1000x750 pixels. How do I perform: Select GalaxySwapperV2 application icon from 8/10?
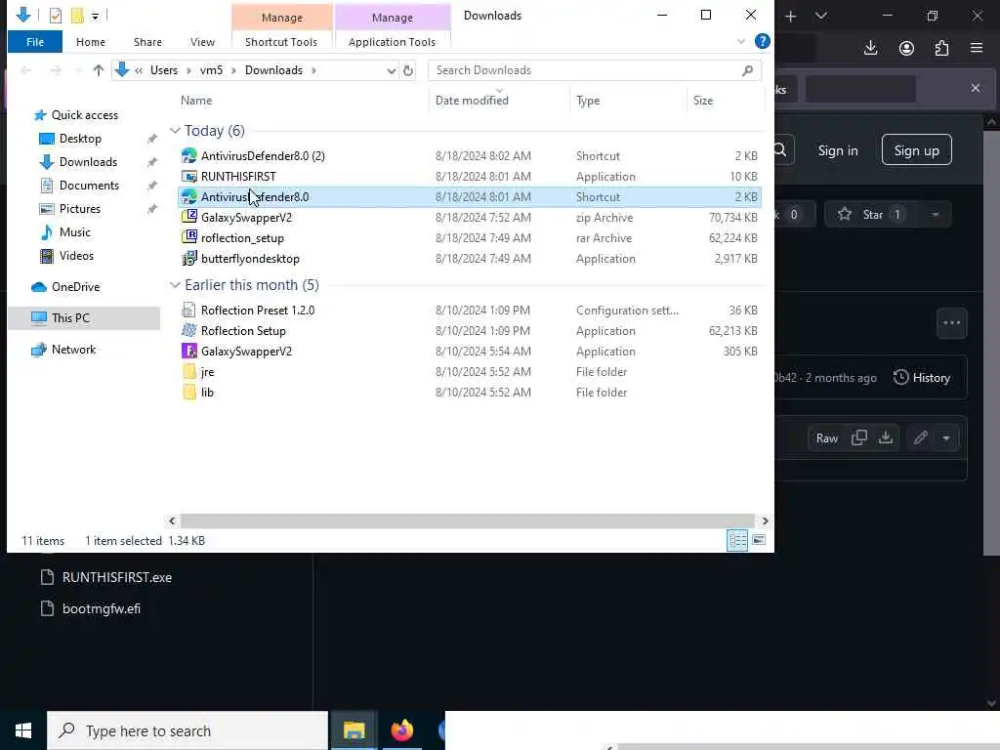(189, 351)
